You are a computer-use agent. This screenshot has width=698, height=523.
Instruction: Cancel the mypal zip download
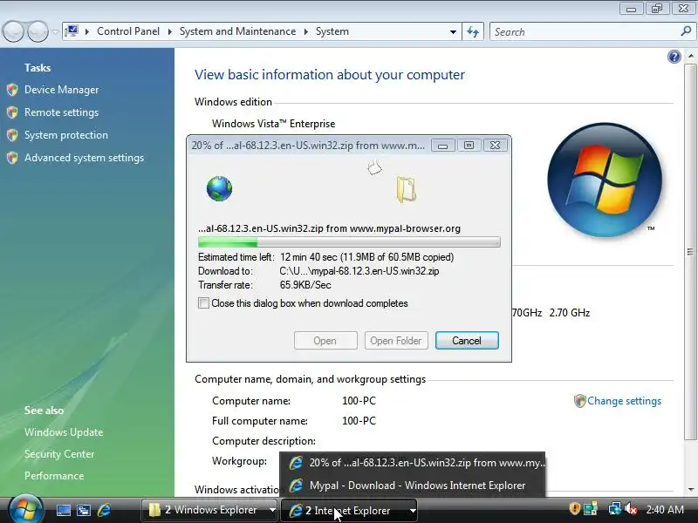(x=467, y=341)
